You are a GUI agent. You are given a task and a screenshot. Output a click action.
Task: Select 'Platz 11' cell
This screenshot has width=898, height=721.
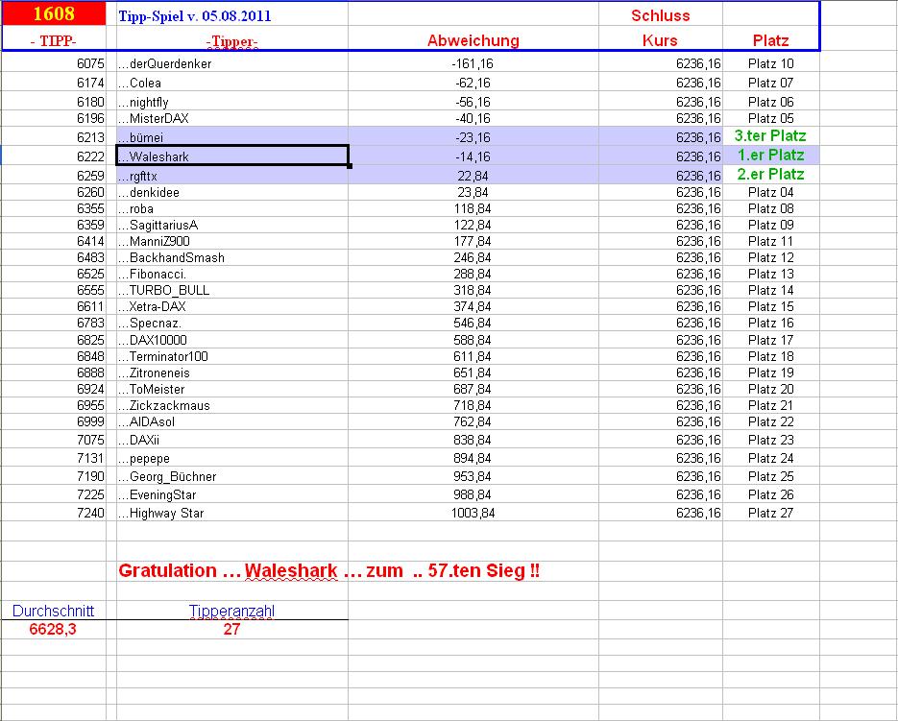click(771, 242)
